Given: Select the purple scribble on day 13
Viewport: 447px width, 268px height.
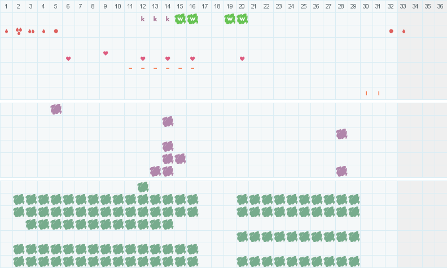Looking at the screenshot, I should [x=155, y=171].
